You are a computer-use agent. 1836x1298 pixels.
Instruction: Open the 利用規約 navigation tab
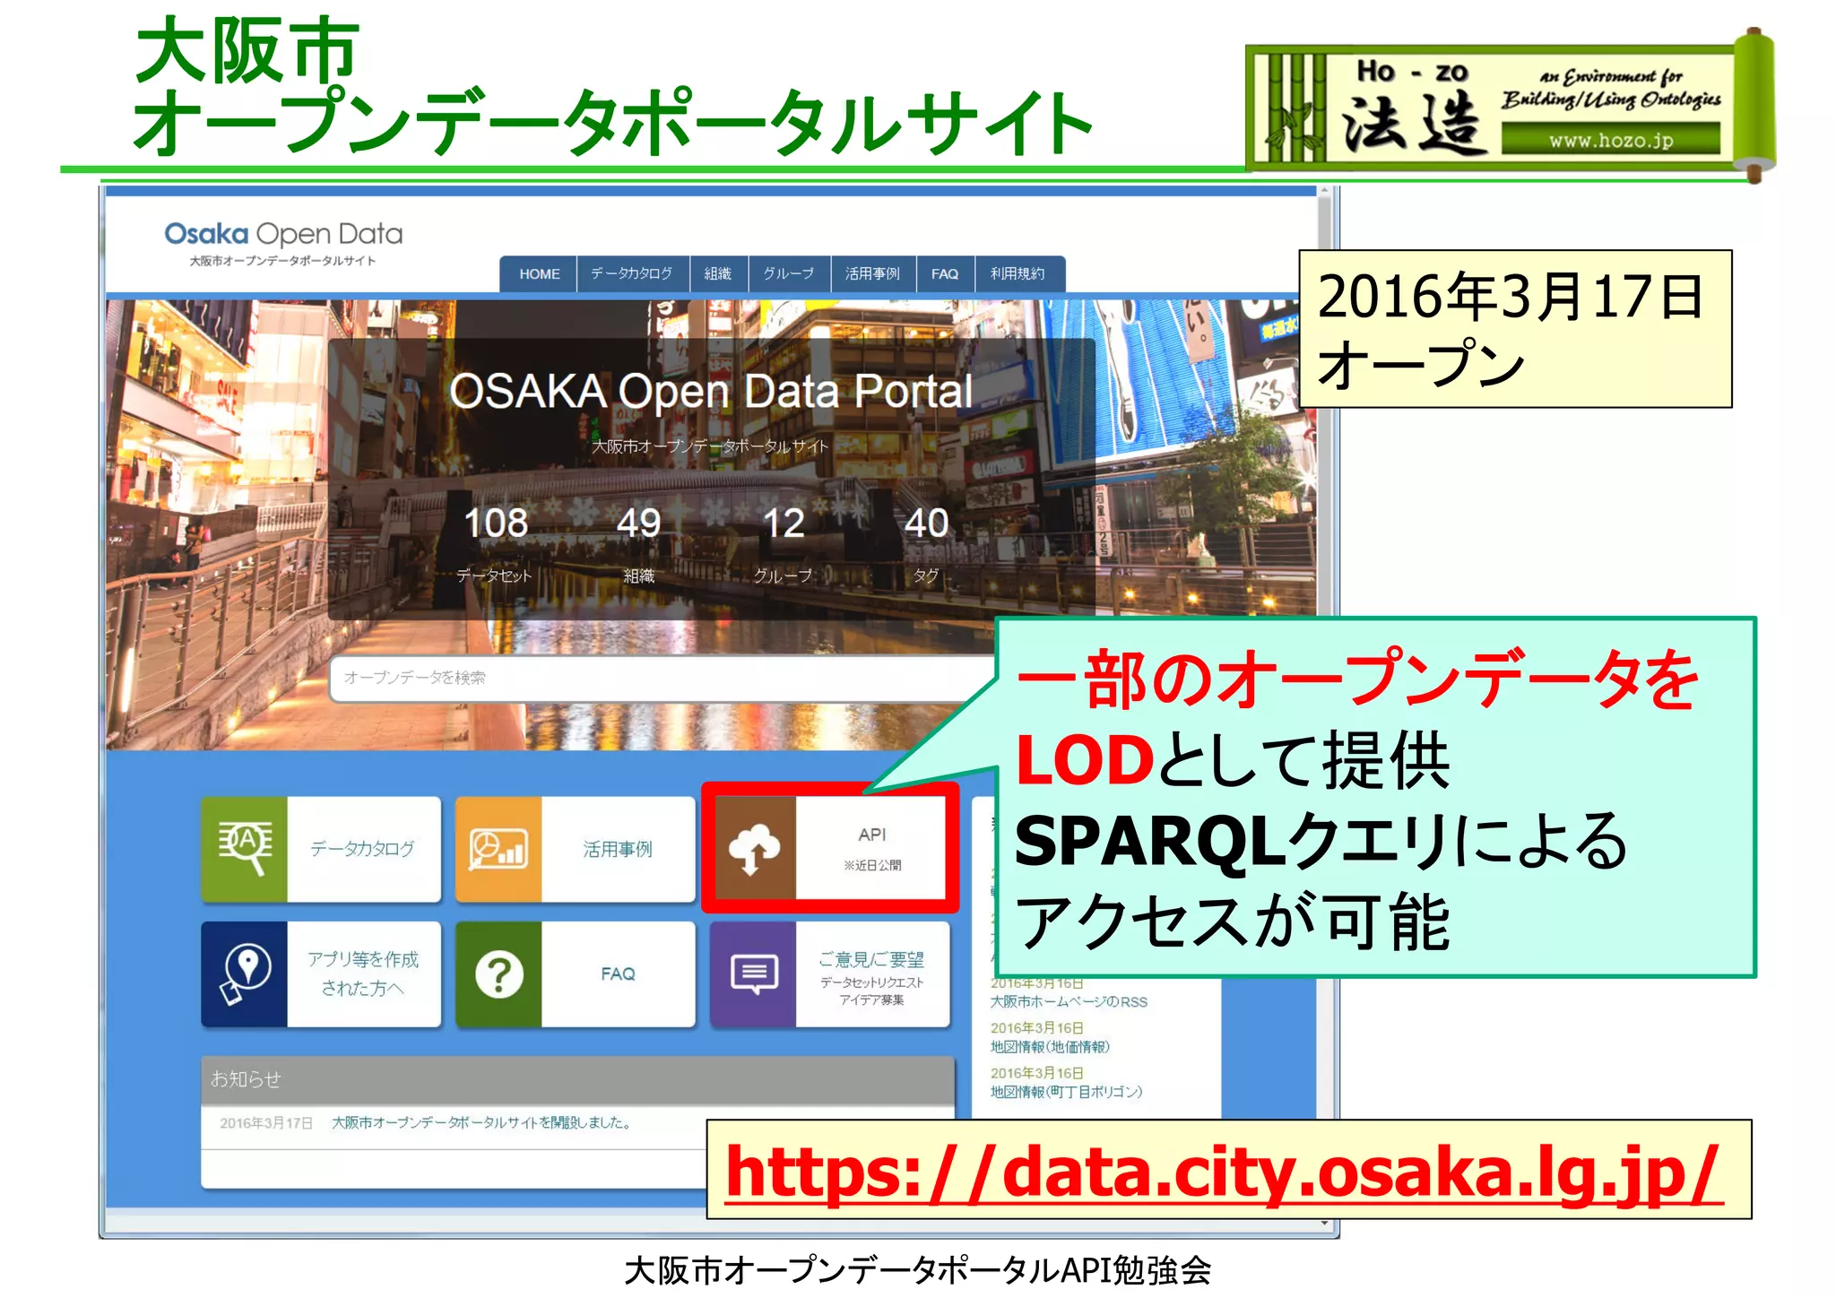pos(1018,274)
